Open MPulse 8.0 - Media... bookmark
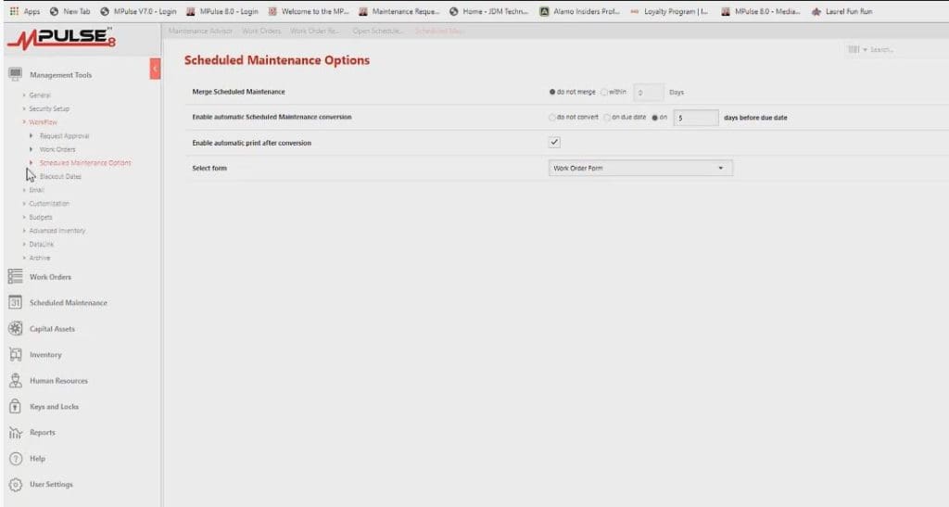The width and height of the screenshot is (949, 507). pos(761,11)
